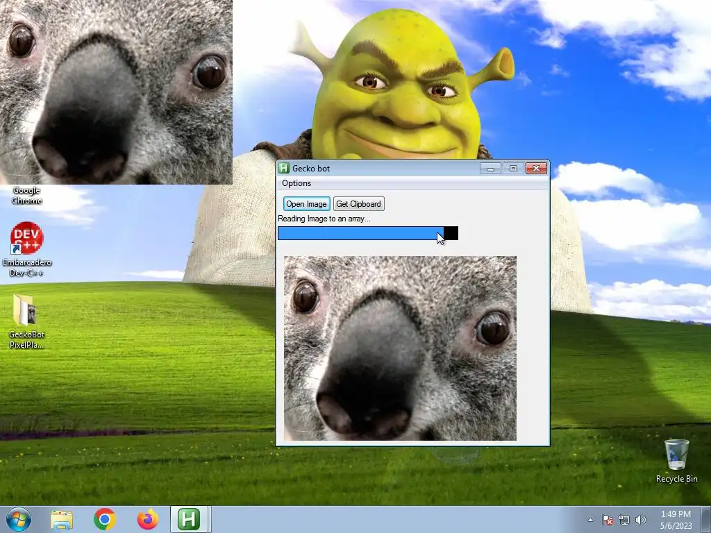Select the Recycle Bin desktop icon
Image resolution: width=711 pixels, height=533 pixels.
click(676, 461)
